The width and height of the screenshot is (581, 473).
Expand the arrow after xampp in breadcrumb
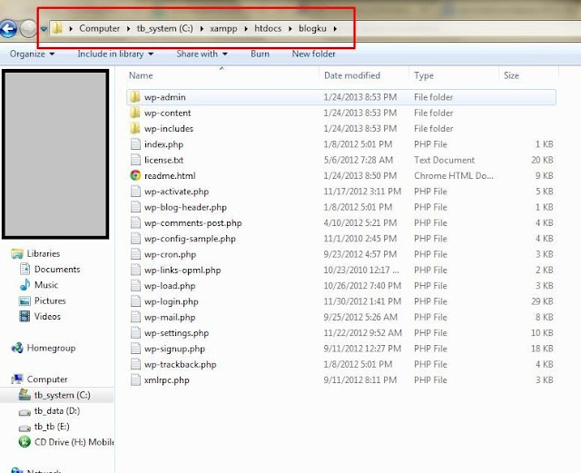[246, 28]
